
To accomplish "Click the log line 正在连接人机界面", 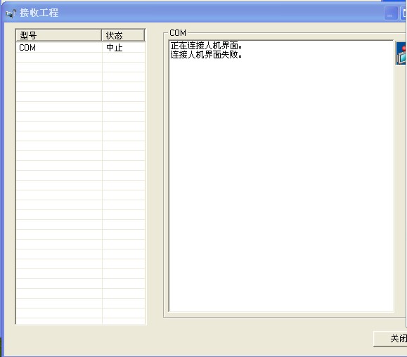I will (x=207, y=46).
